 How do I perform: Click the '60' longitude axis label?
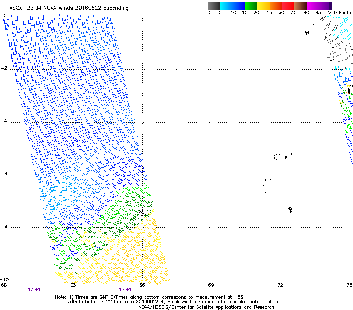[4, 285]
